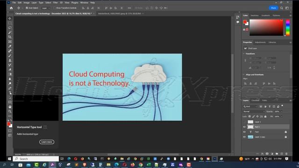Enable the Auto-Select checkbox

27,8
